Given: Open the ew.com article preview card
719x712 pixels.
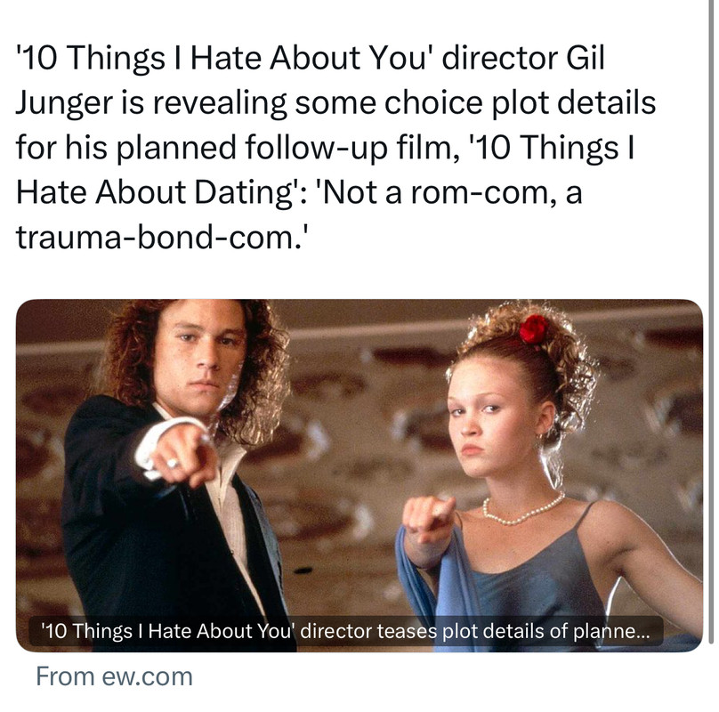Looking at the screenshot, I should [359, 475].
